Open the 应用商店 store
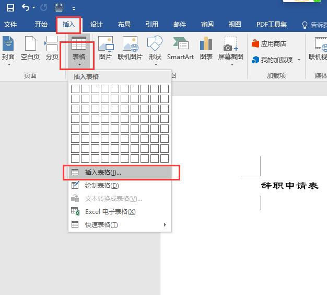The width and height of the screenshot is (327, 295). [269, 43]
